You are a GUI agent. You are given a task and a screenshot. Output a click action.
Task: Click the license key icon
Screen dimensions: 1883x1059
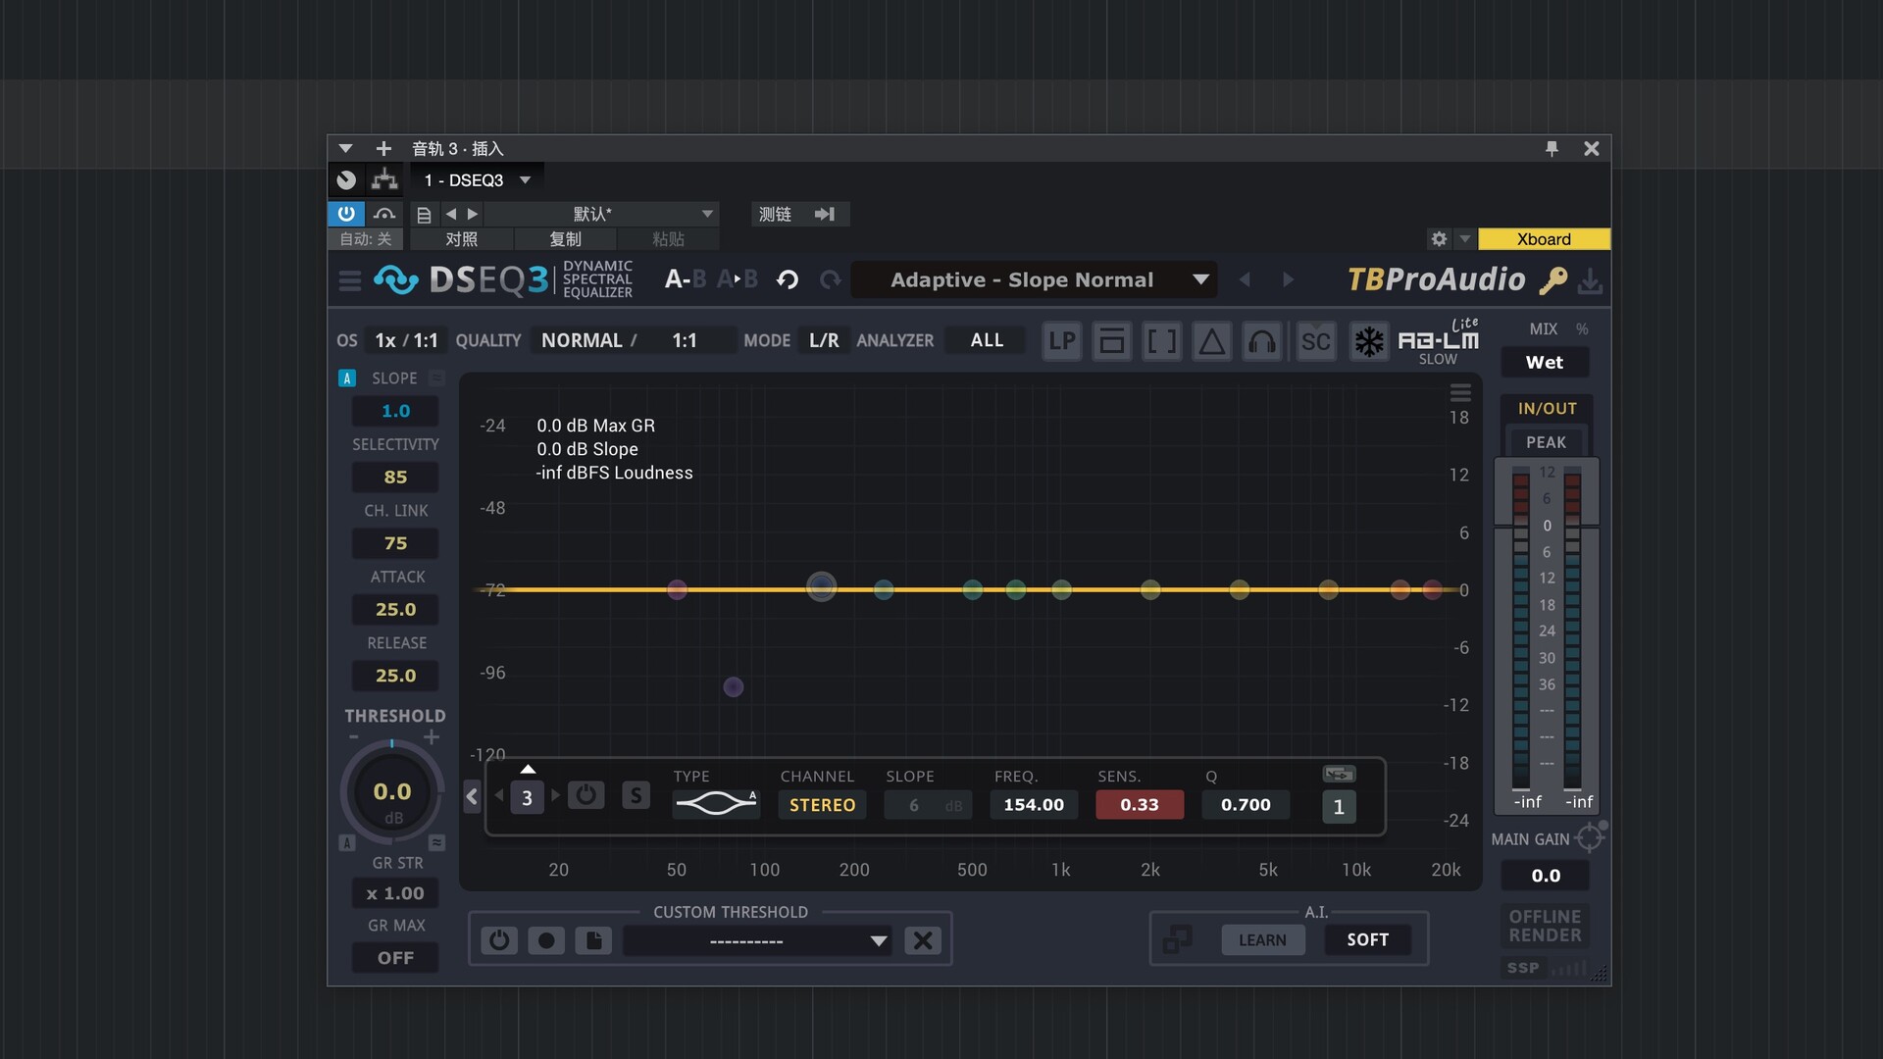coord(1552,281)
